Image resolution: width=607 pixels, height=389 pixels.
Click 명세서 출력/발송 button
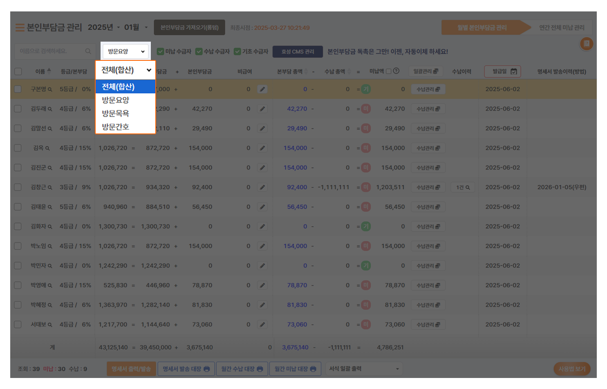click(x=131, y=369)
